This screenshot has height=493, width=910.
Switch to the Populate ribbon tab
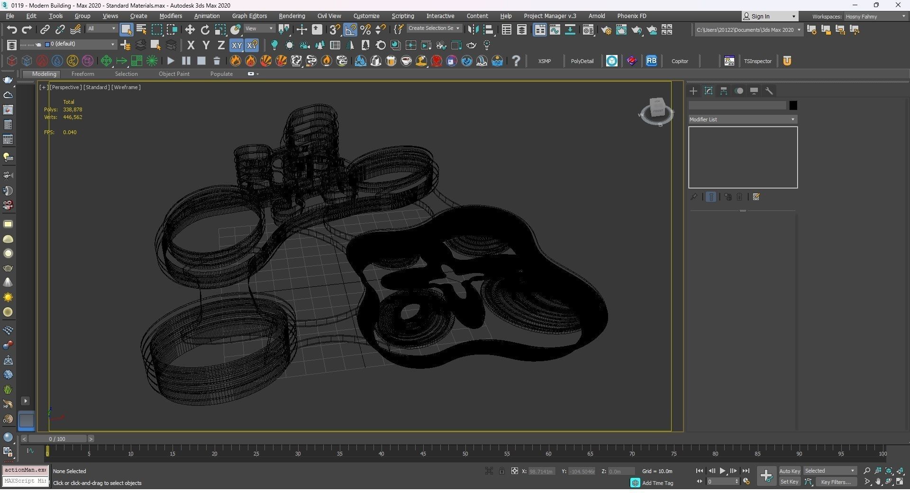[x=221, y=74]
